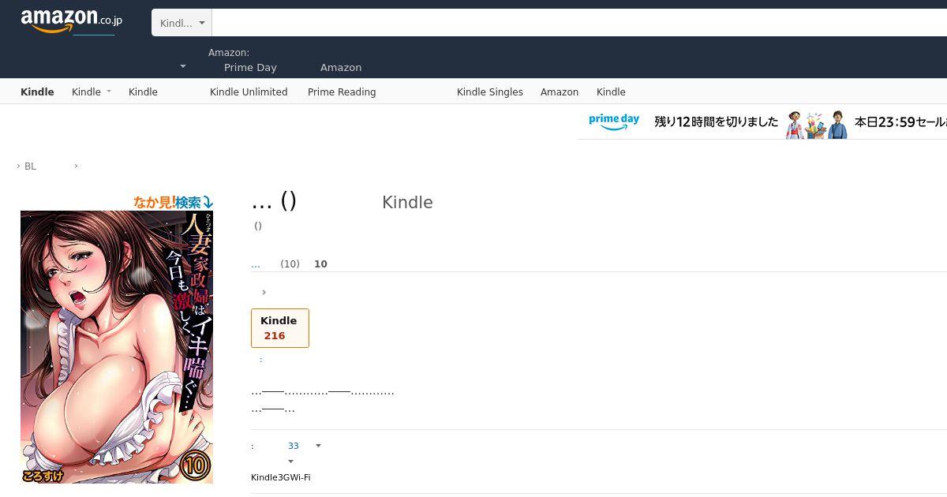Open Kindle Unlimited tab
947x497 pixels.
[x=249, y=92]
